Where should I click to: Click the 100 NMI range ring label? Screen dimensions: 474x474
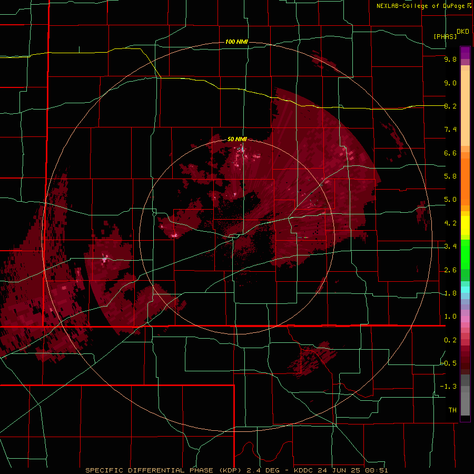[x=236, y=42]
